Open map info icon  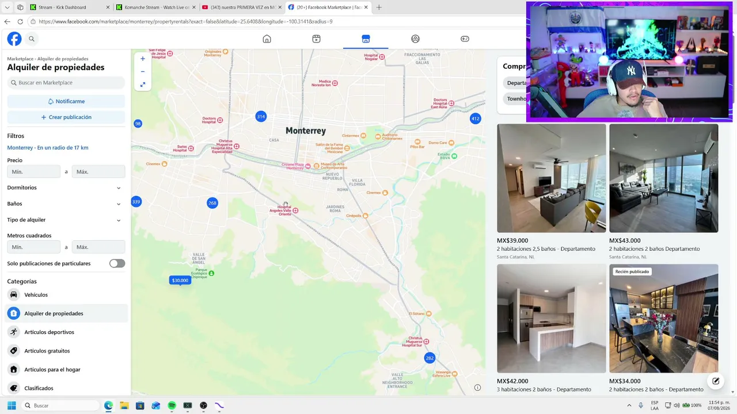[477, 388]
